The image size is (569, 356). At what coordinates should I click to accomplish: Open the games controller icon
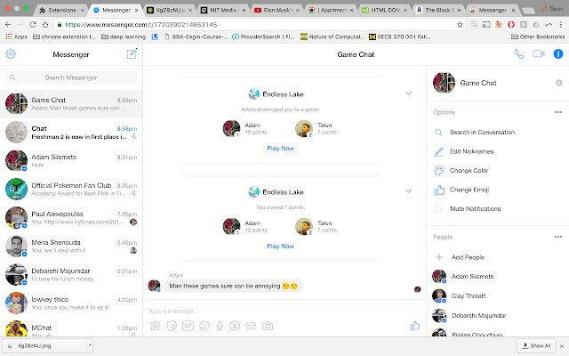click(251, 326)
